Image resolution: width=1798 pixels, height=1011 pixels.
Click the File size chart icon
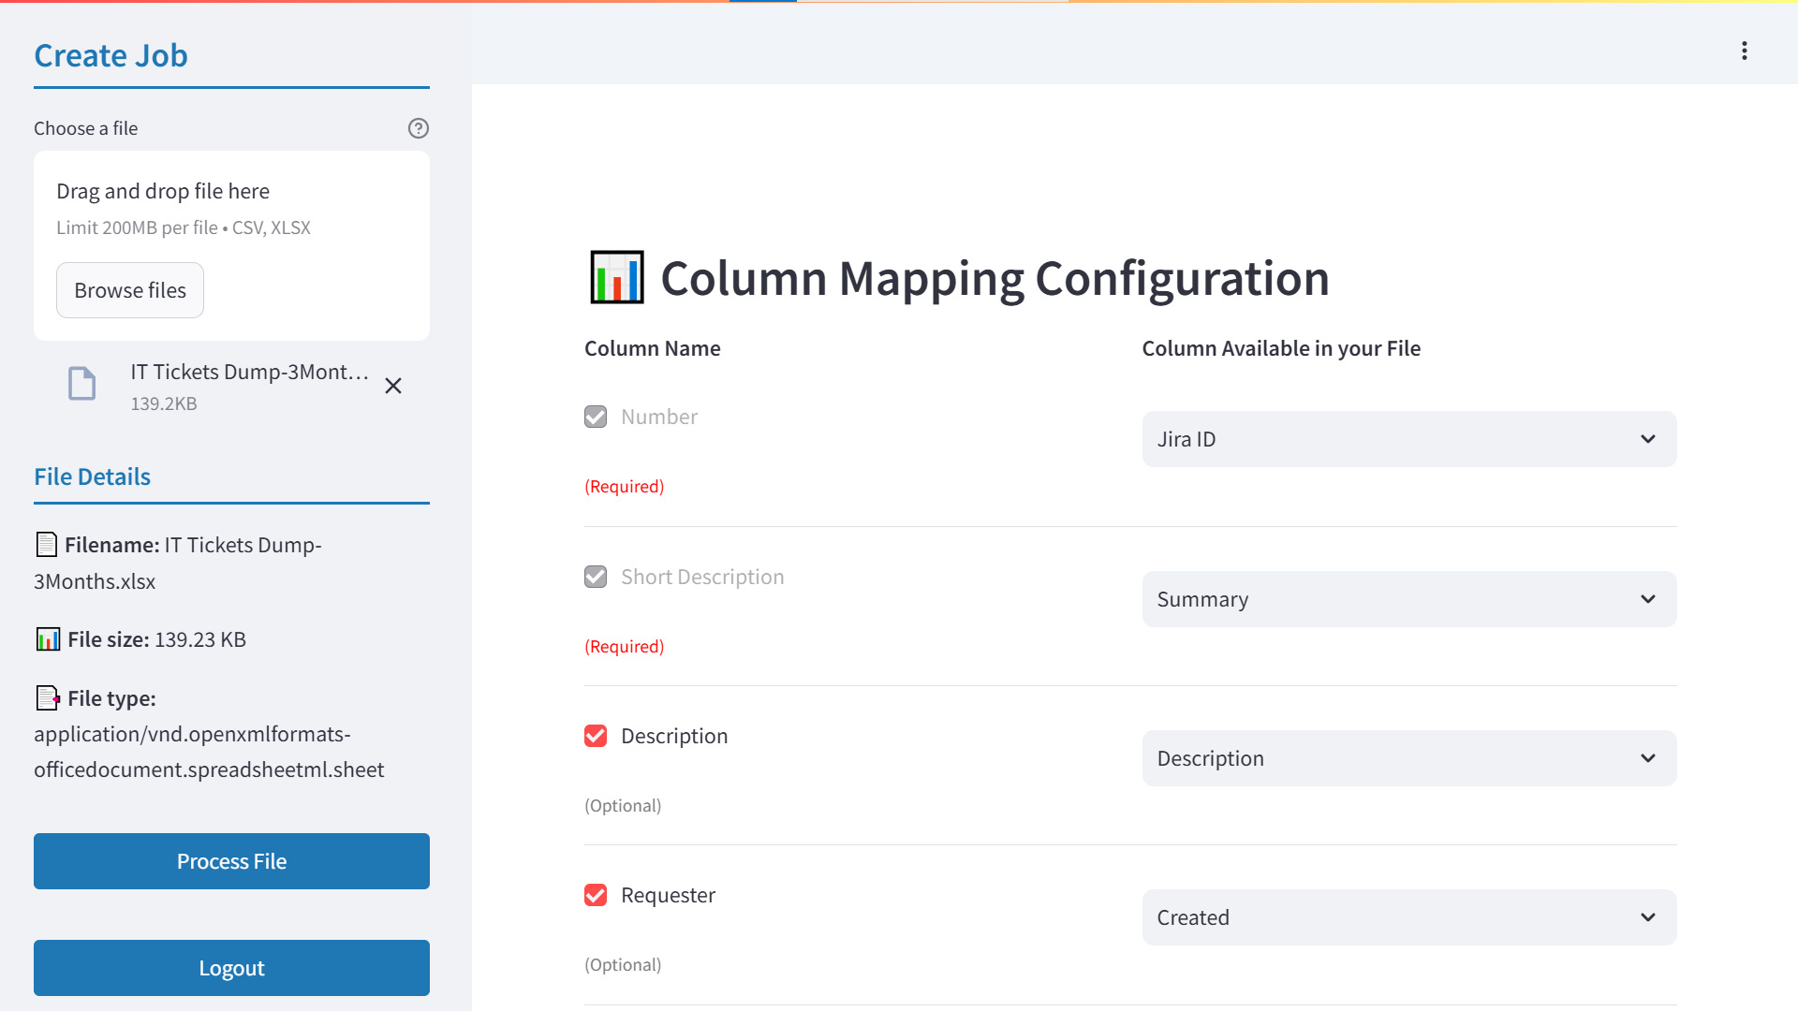48,639
